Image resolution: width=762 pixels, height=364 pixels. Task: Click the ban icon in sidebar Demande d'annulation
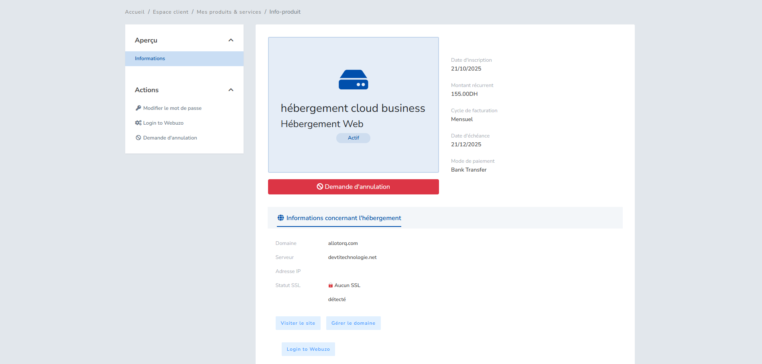tap(138, 138)
